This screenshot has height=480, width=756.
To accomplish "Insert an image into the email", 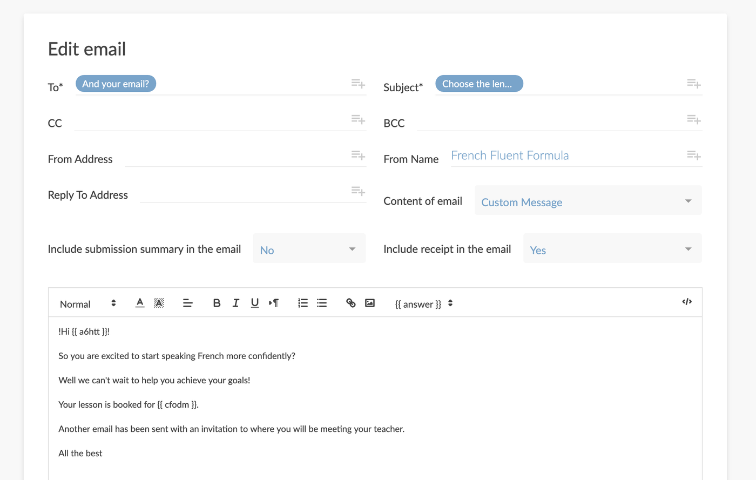I will pos(370,303).
